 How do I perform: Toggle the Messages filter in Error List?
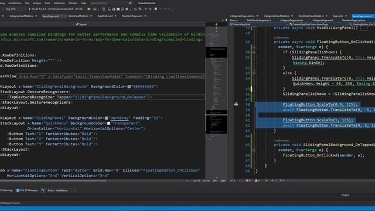coord(27,190)
